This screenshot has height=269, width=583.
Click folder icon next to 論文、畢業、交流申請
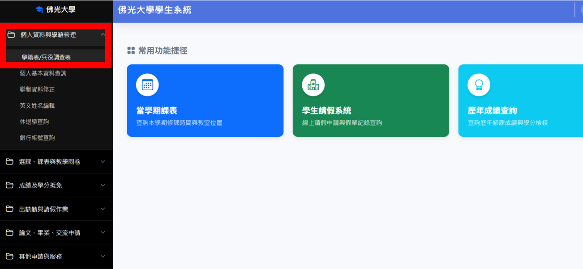(x=9, y=232)
